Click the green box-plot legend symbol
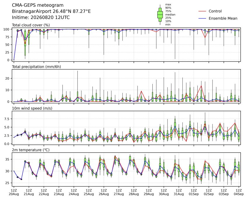Screen dimensions: 247x199 (x=160, y=15)
